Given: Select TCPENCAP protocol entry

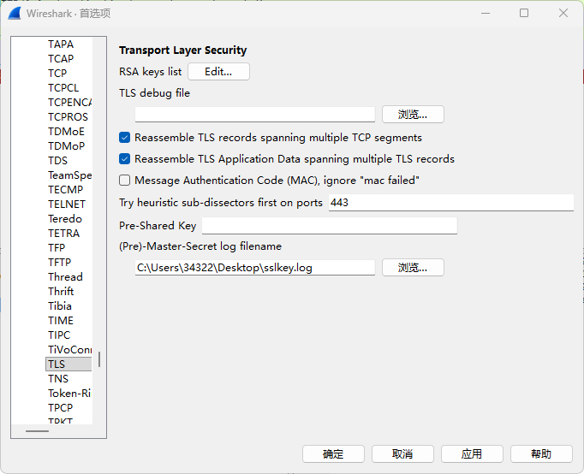Looking at the screenshot, I should (x=69, y=103).
